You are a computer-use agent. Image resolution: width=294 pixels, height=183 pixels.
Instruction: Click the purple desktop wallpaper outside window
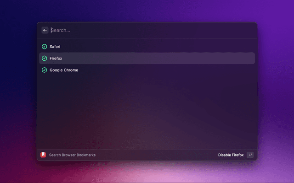pyautogui.click(x=276, y=91)
